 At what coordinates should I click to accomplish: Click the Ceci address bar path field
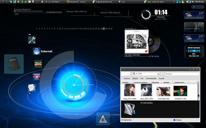point(145,74)
